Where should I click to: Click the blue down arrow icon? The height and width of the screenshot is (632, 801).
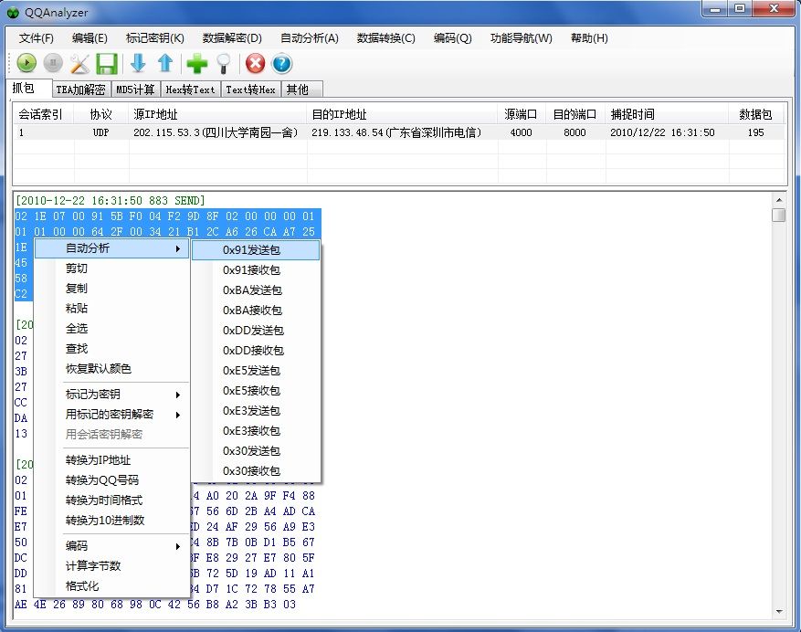pyautogui.click(x=139, y=64)
